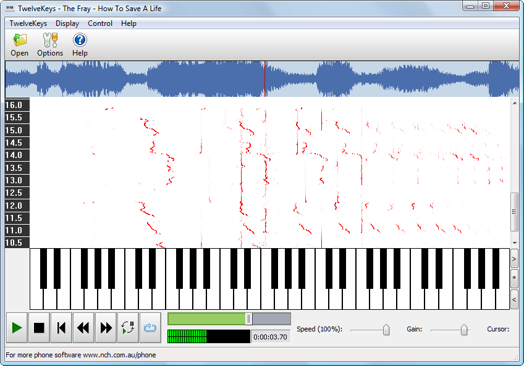Open the Display menu

(67, 23)
